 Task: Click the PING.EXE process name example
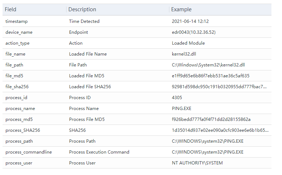(x=182, y=109)
